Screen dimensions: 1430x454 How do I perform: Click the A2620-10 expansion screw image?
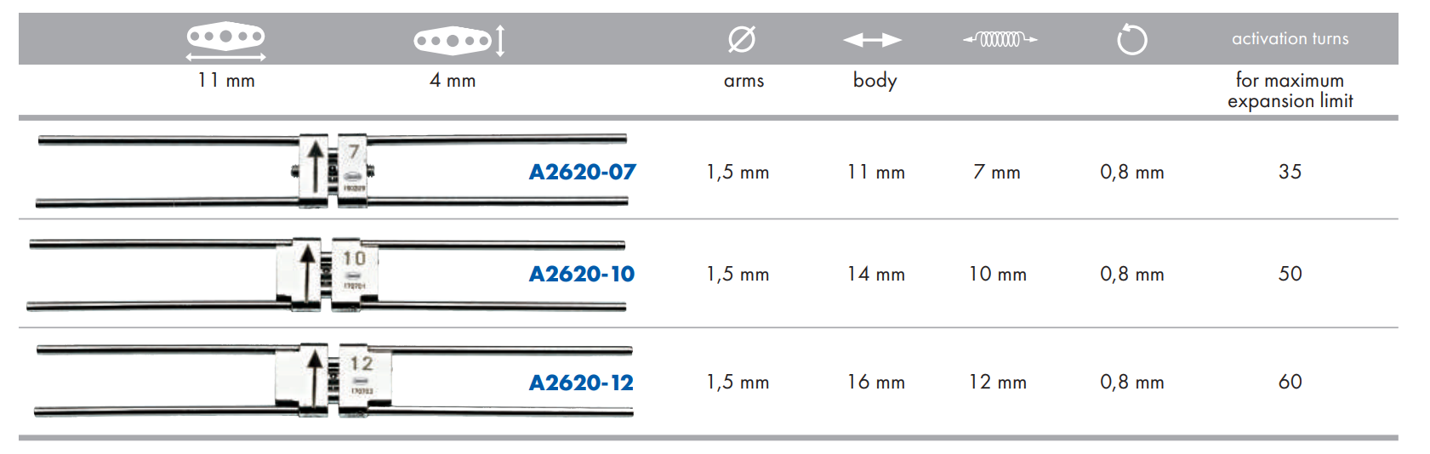[326, 275]
